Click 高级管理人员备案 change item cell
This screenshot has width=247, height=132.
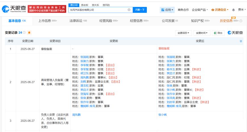point(55,82)
